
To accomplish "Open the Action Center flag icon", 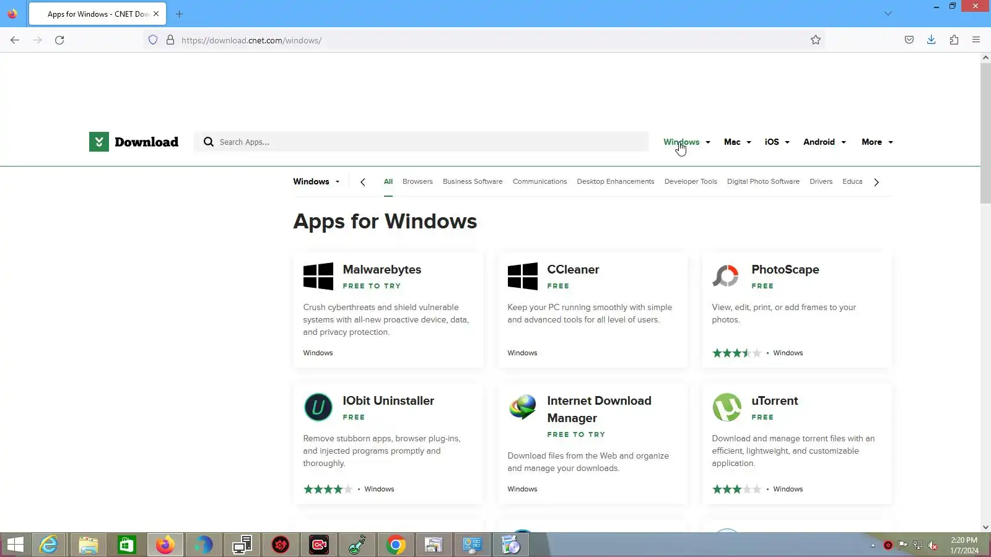I will point(903,545).
